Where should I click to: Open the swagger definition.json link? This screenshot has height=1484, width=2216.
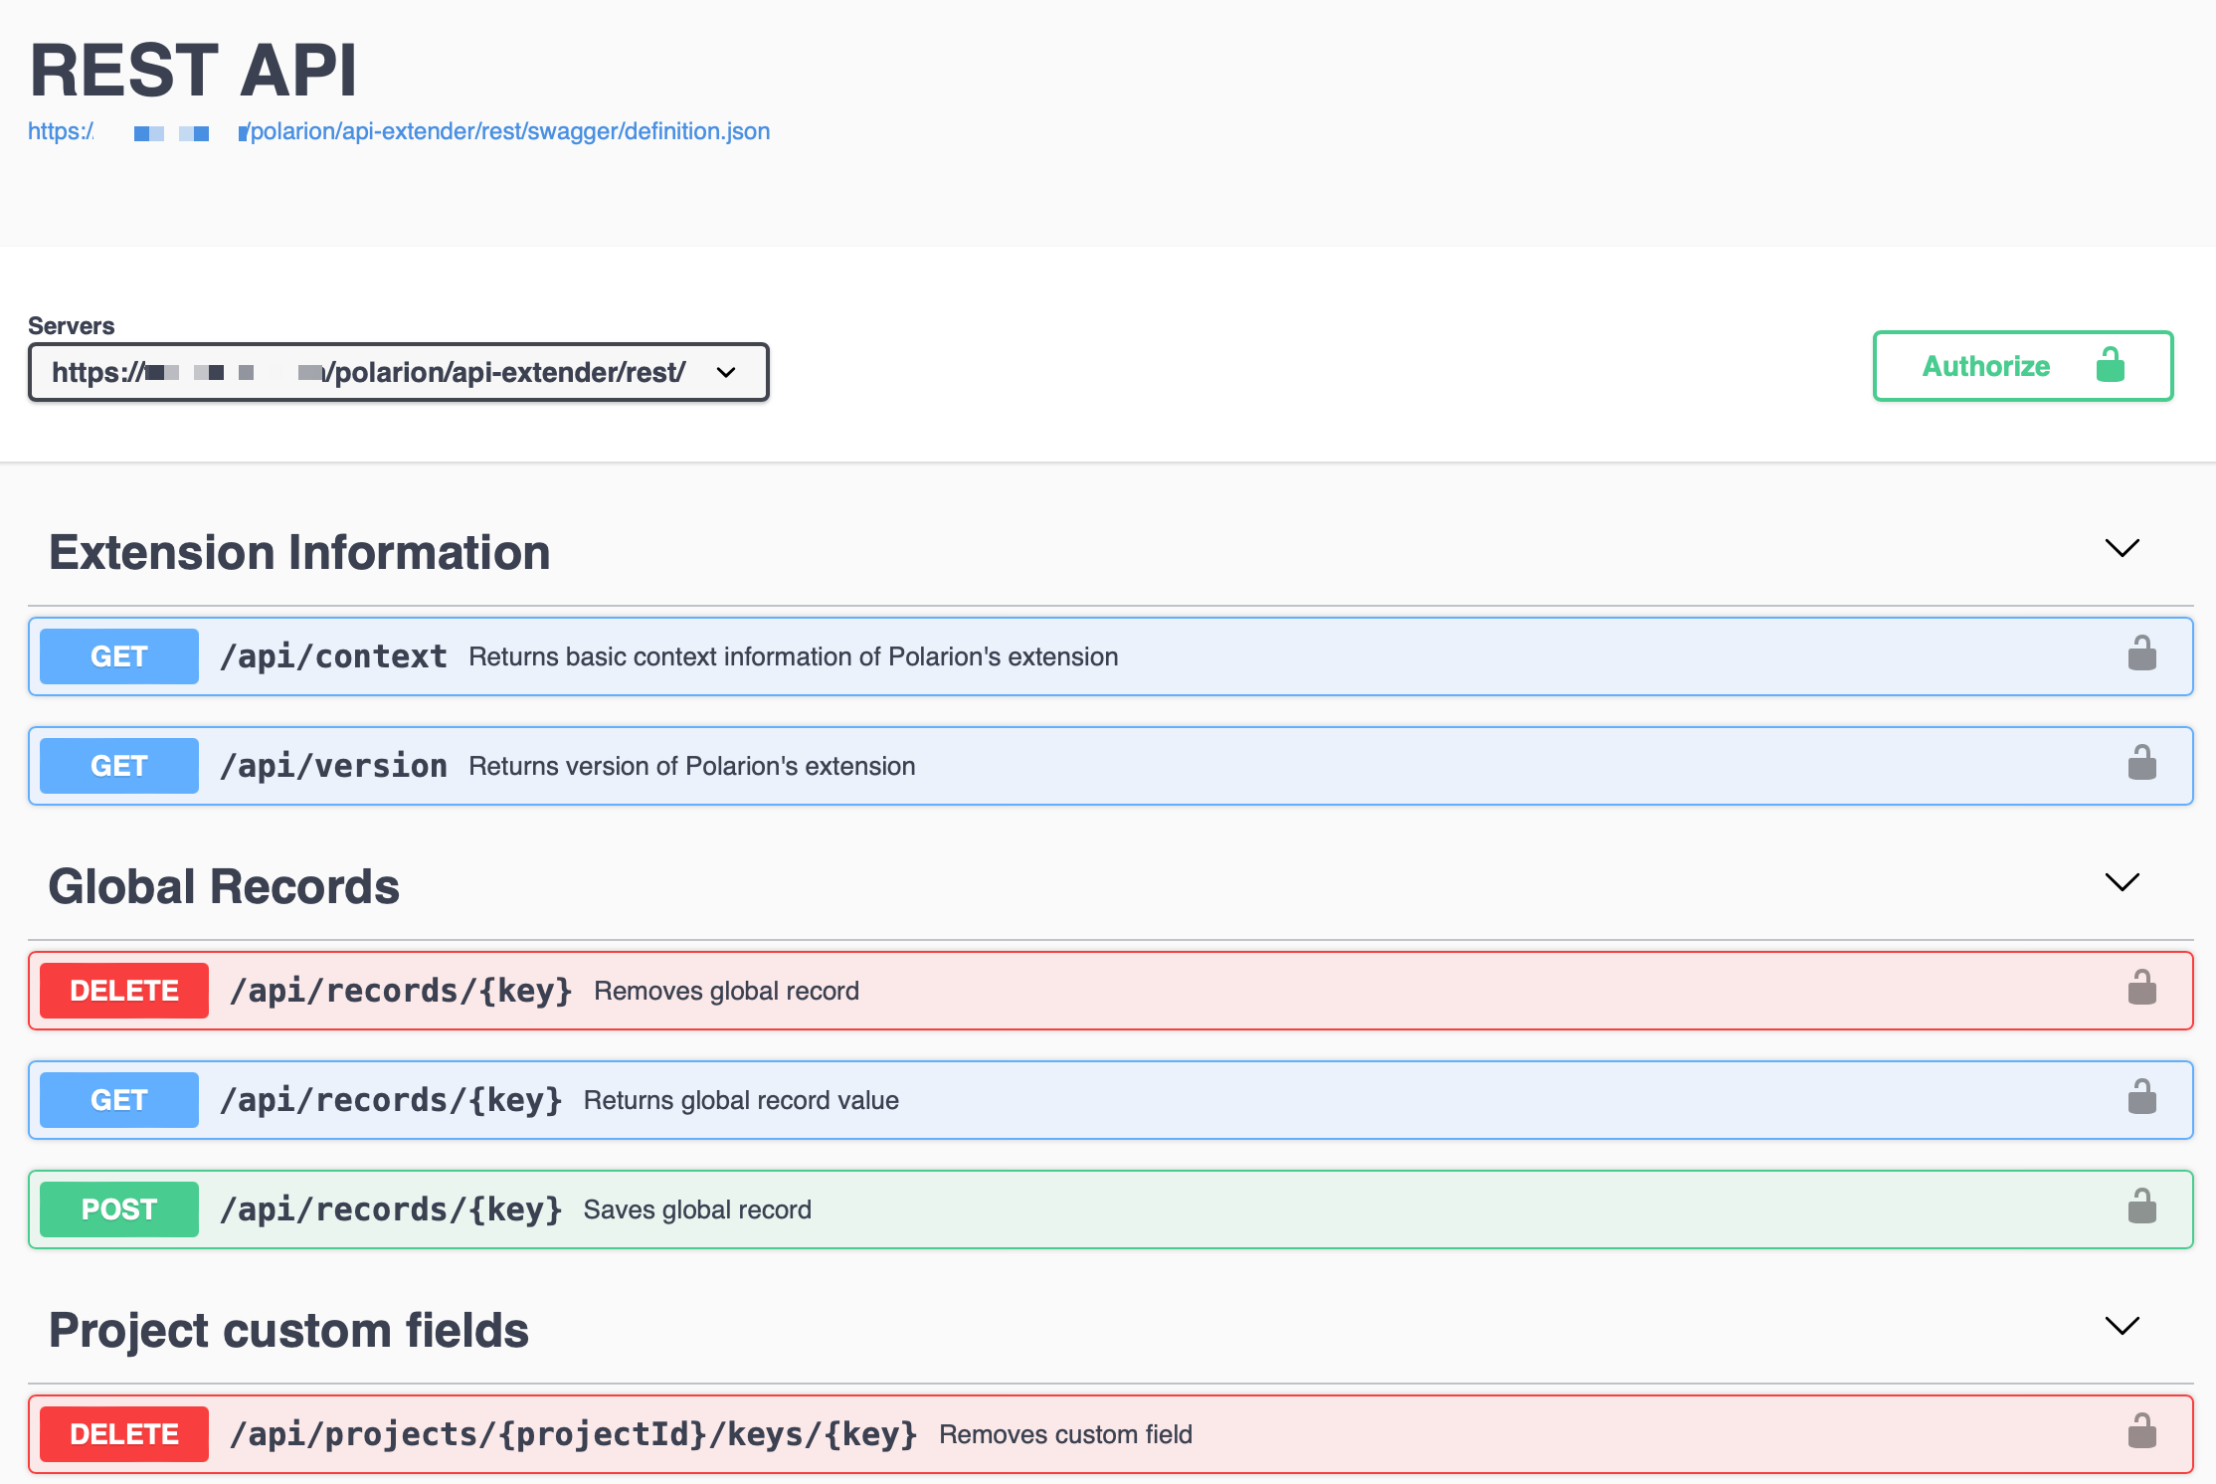point(398,130)
